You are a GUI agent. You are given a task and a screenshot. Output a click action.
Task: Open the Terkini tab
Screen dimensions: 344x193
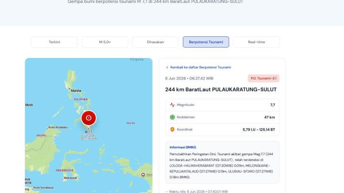click(x=55, y=42)
